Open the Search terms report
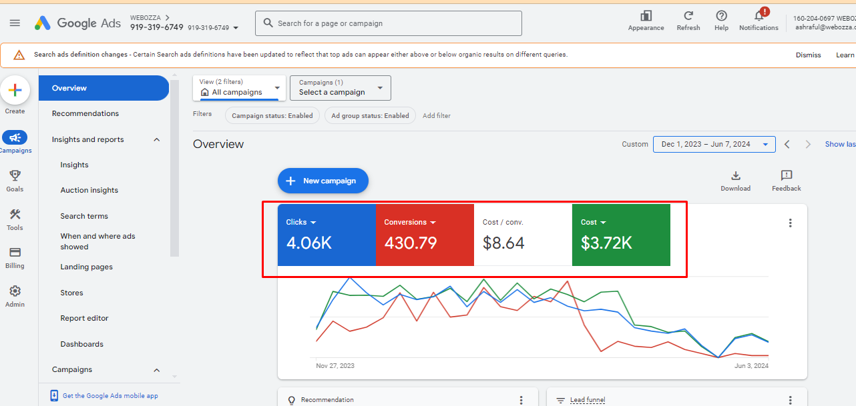Image resolution: width=856 pixels, height=406 pixels. [83, 215]
